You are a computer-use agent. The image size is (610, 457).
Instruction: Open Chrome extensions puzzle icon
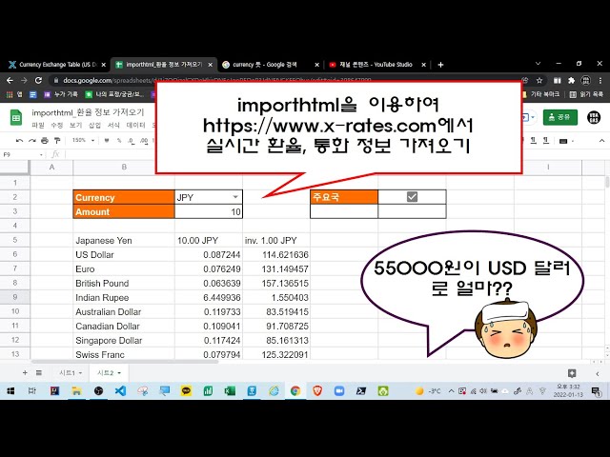click(x=571, y=80)
